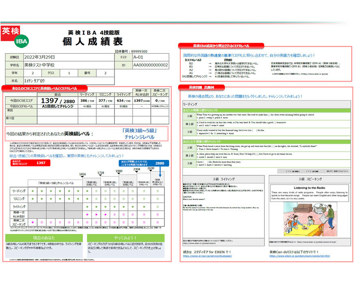
Task: Click the blue badge showing 2880
Action: (x=144, y=163)
